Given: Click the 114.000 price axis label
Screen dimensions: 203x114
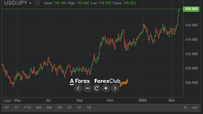Looking at the screenshot, I should pos(191,39).
